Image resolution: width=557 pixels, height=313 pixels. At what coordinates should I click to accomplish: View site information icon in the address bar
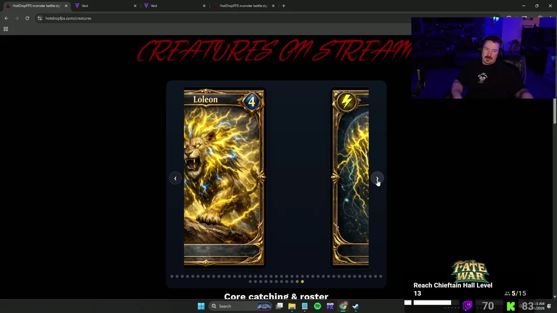(x=40, y=18)
